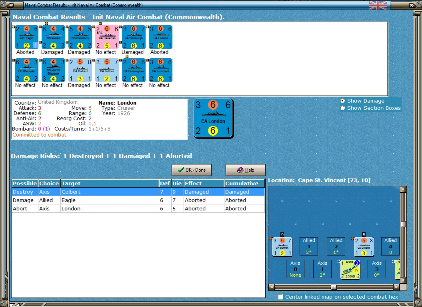This screenshot has width=422, height=307.
Task: Select the BB Ramillies unit counter
Action: coord(80,37)
